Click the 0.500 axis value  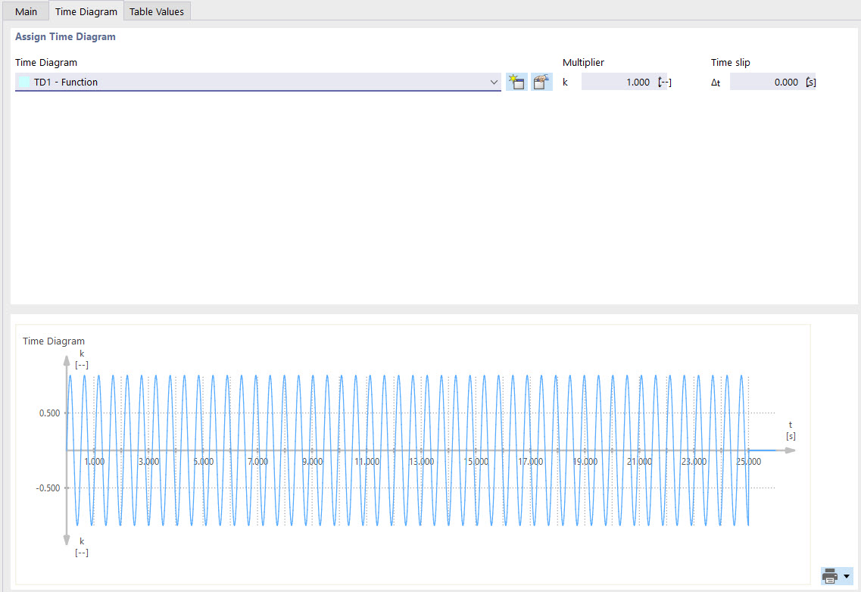coord(49,413)
